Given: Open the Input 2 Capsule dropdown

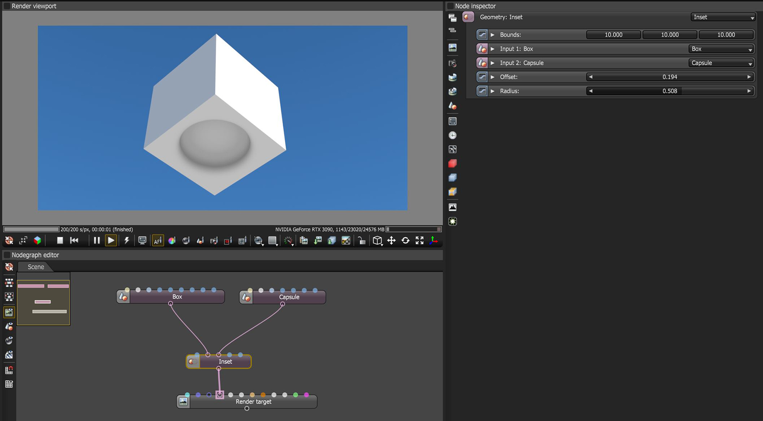Looking at the screenshot, I should click(721, 63).
